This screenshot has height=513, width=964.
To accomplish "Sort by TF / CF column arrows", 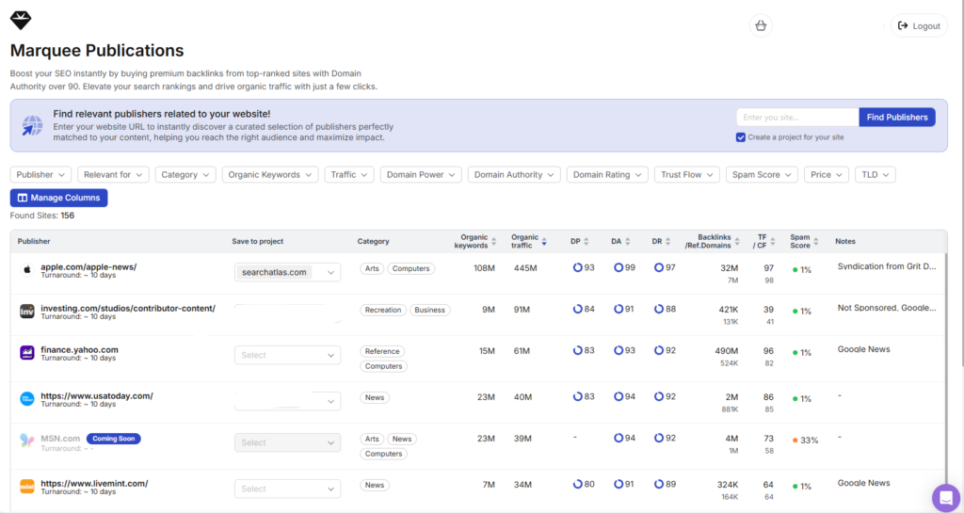I will click(773, 242).
